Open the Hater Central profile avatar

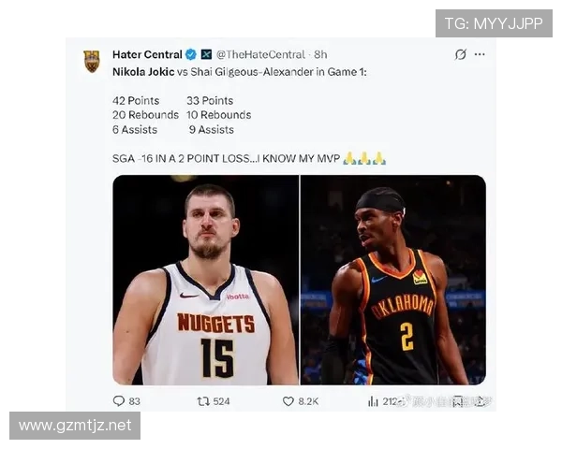92,61
